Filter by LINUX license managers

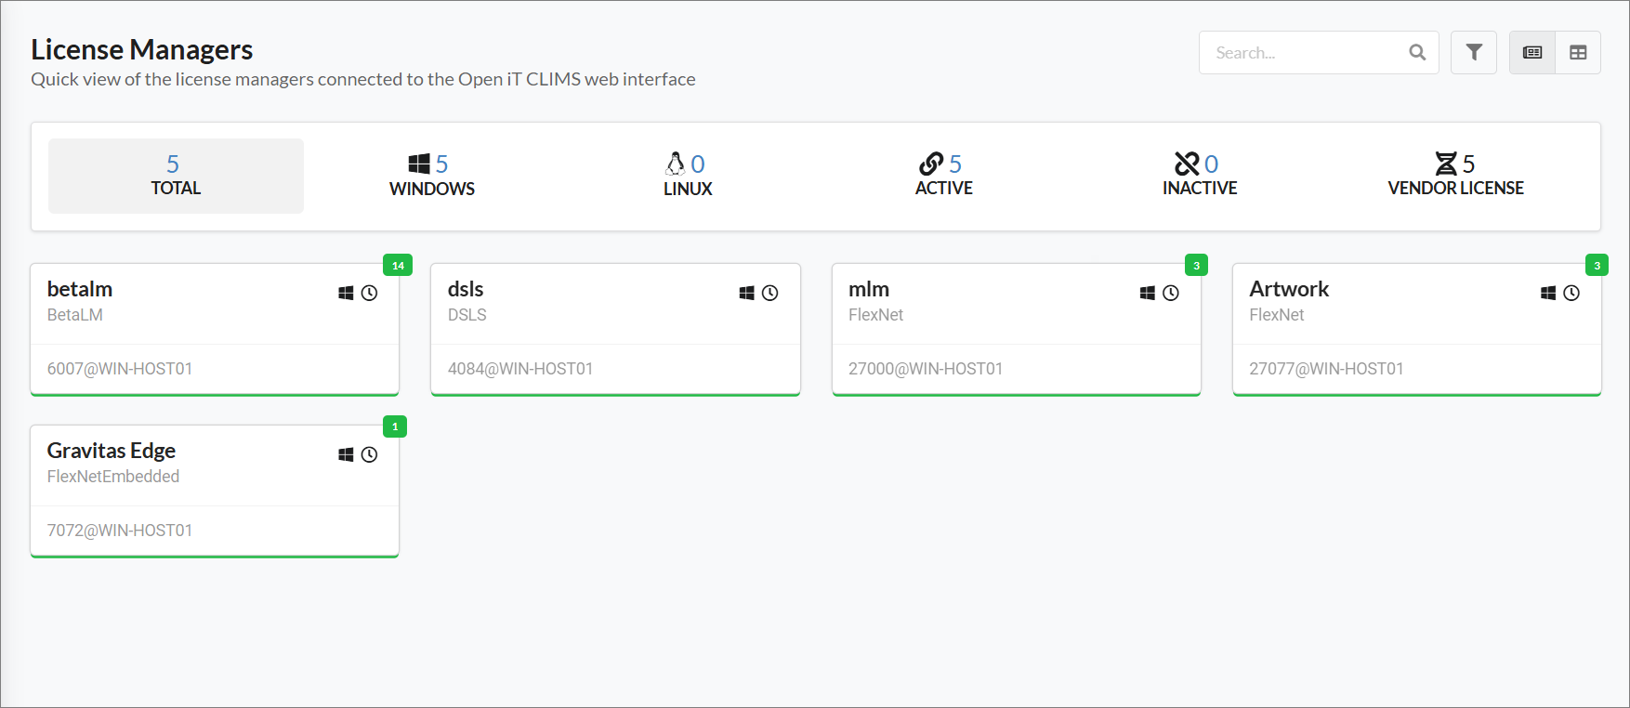point(688,176)
